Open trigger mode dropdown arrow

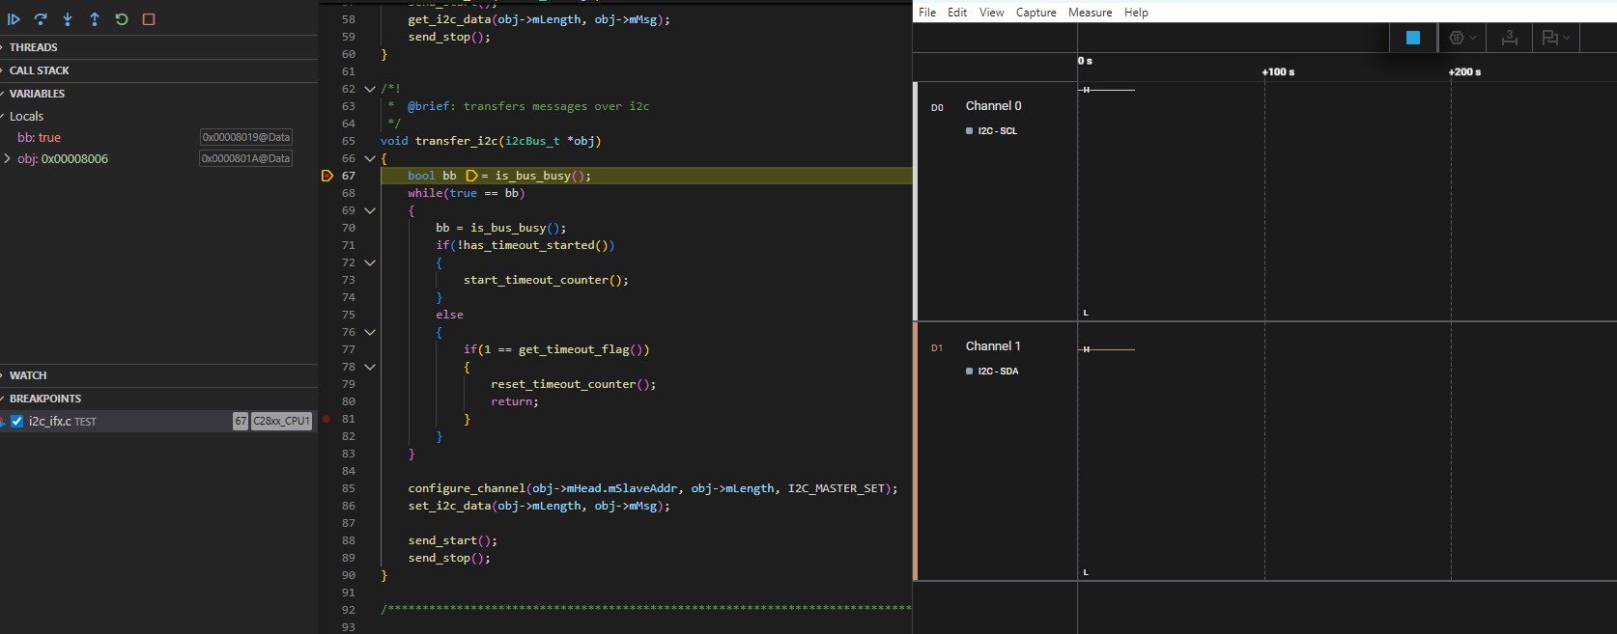[1473, 38]
